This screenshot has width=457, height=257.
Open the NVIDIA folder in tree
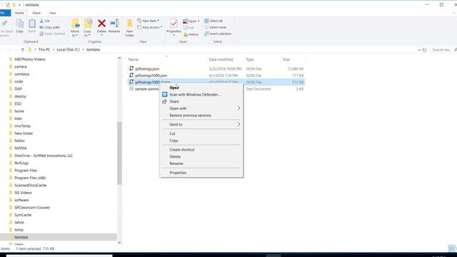pos(21,148)
